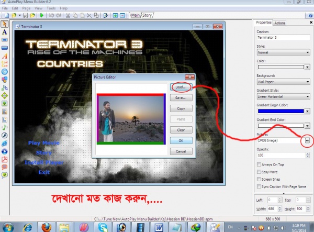Open Background dropdown showing Wall Paper
314x232 pixels.
[283, 82]
